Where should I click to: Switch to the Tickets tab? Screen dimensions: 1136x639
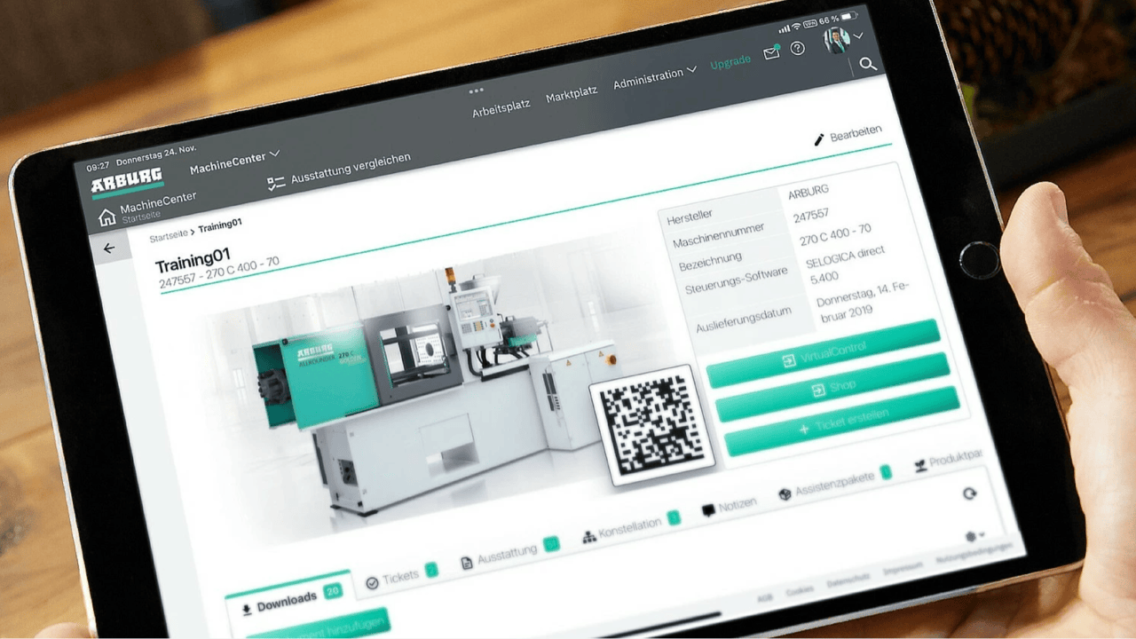click(402, 575)
